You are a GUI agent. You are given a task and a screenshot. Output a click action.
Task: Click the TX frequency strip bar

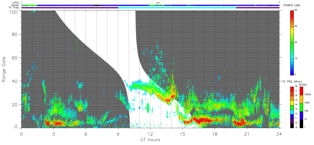150,8
